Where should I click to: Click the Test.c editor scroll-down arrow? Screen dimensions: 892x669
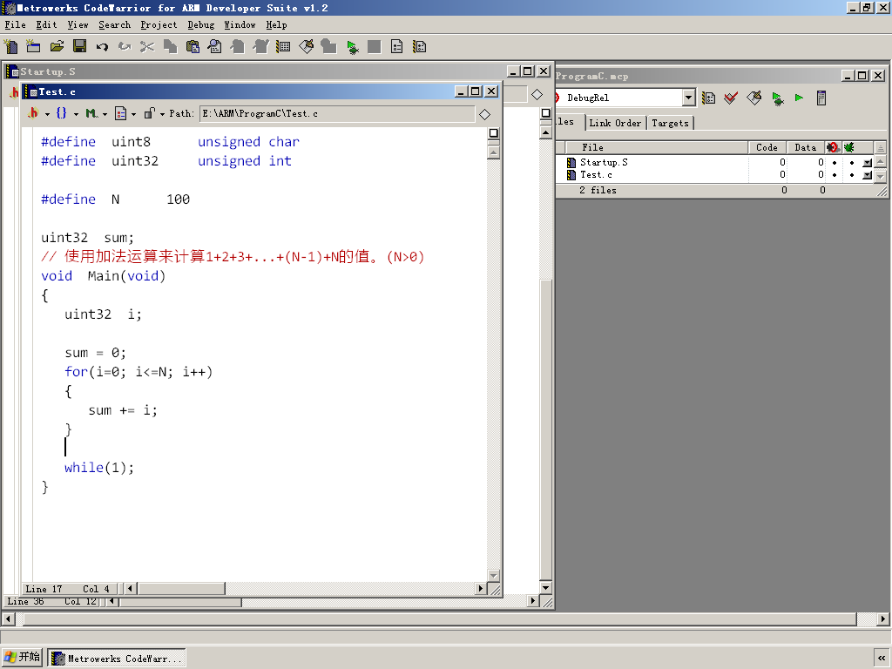coord(494,576)
